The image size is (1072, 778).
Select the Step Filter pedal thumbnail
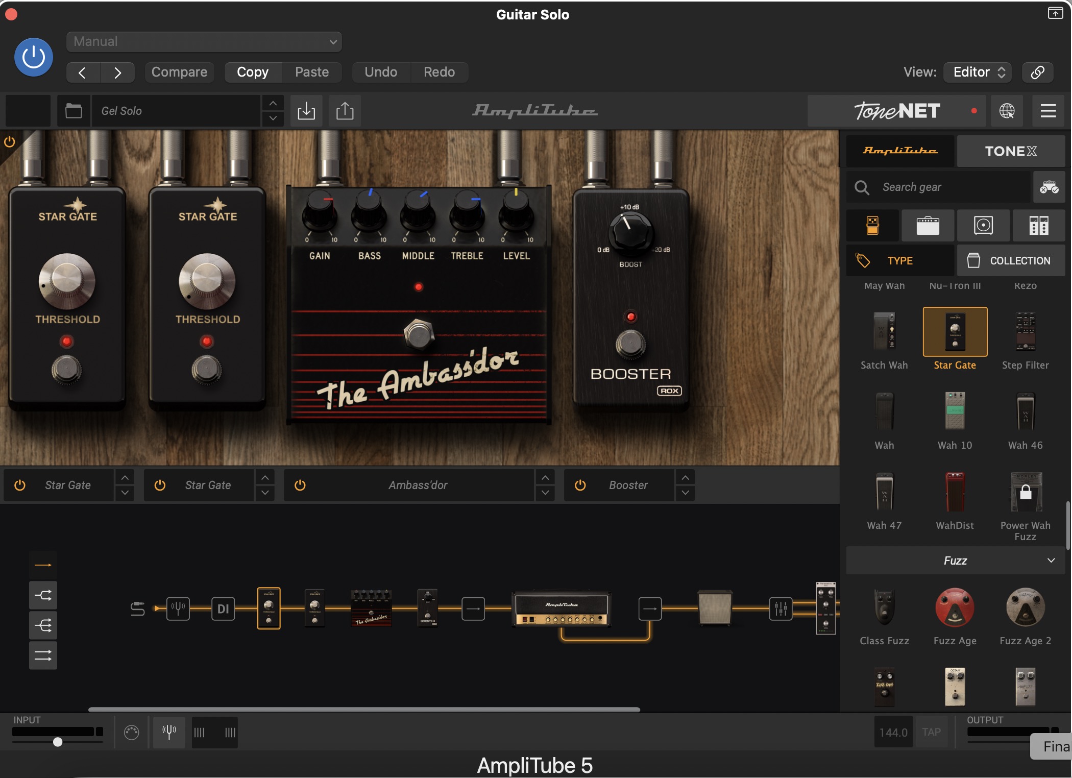point(1025,332)
